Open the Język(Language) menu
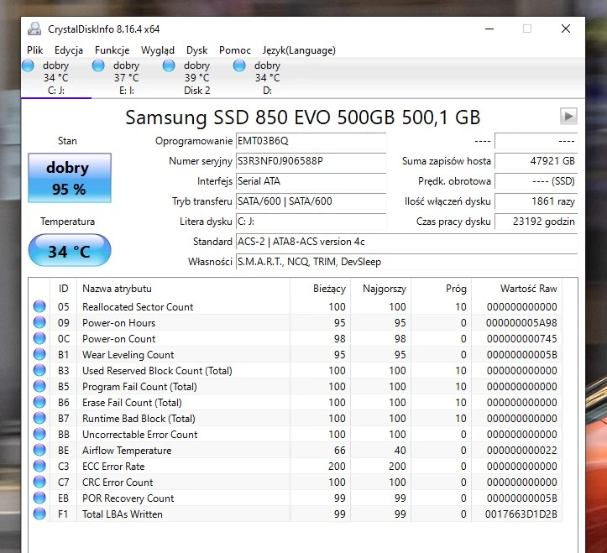 (297, 50)
